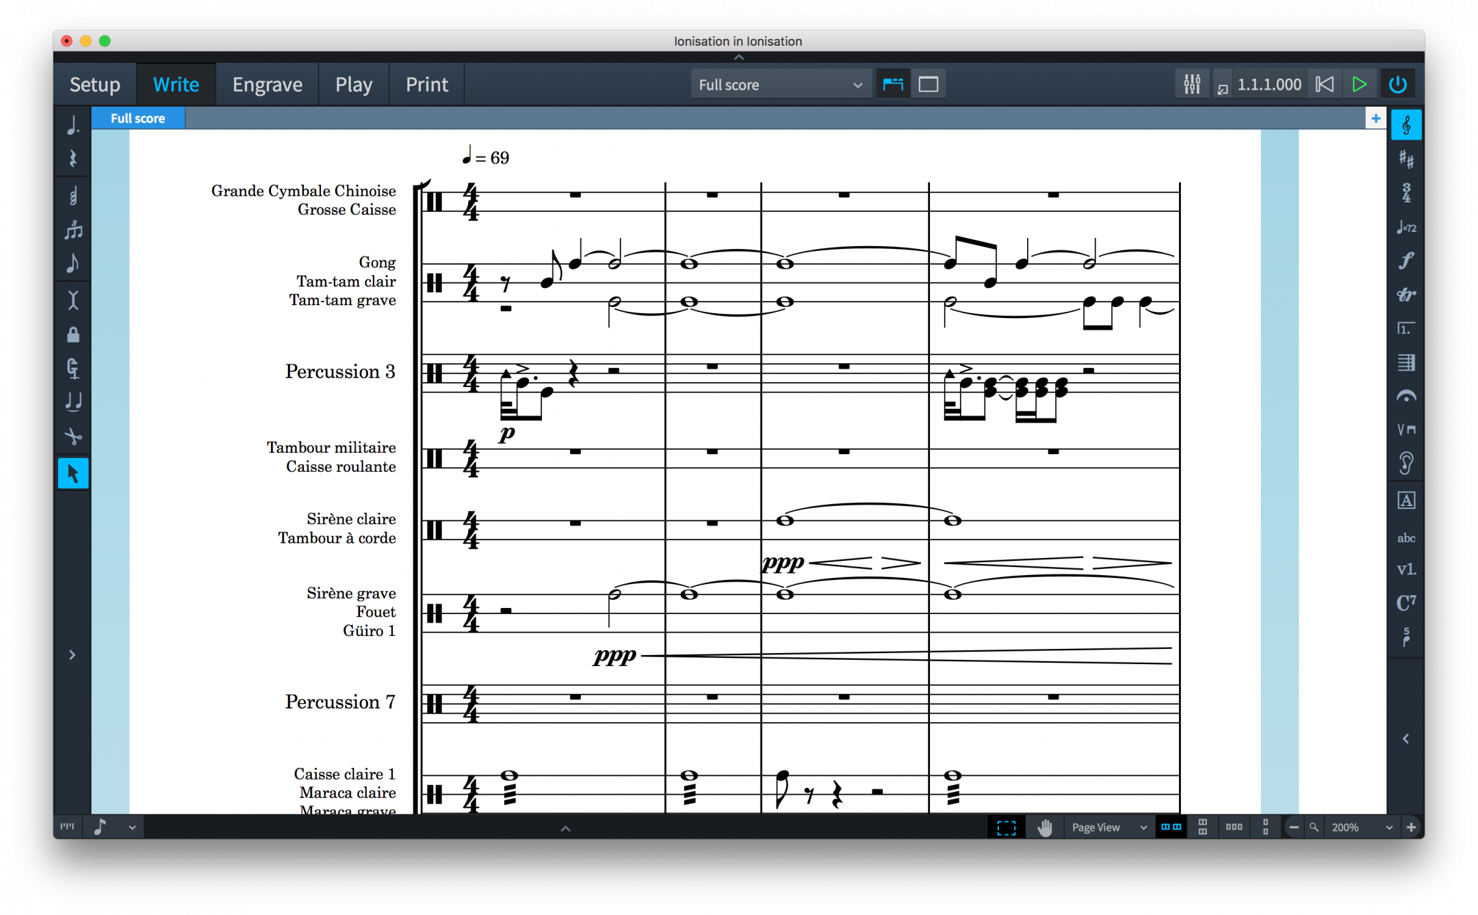This screenshot has width=1478, height=915.
Task: Choose spreads horizontal page arrangement
Action: (1171, 827)
